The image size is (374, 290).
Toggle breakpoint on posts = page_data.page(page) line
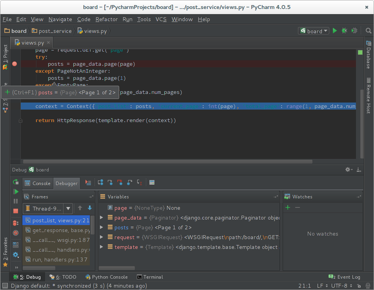coord(14,64)
